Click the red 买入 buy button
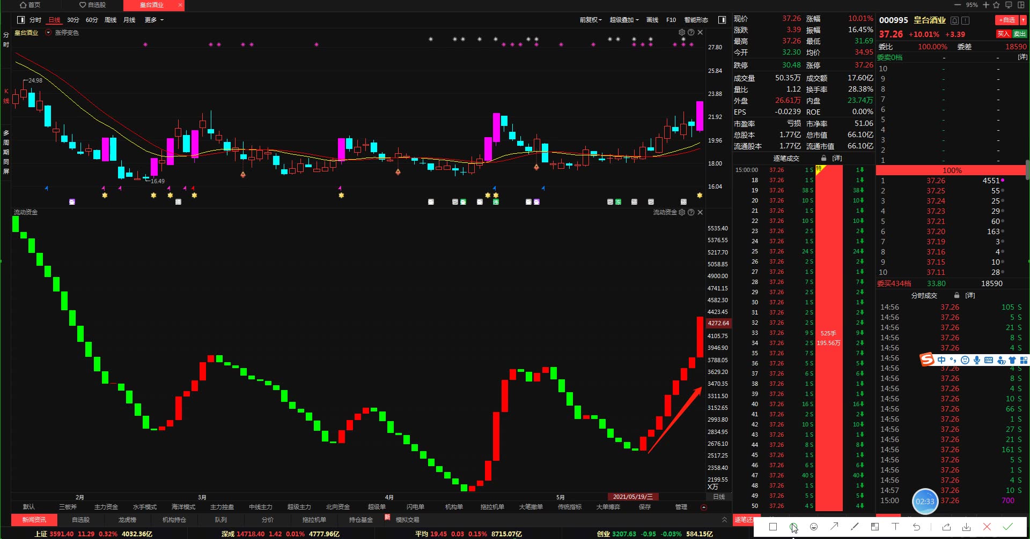 [x=1003, y=34]
